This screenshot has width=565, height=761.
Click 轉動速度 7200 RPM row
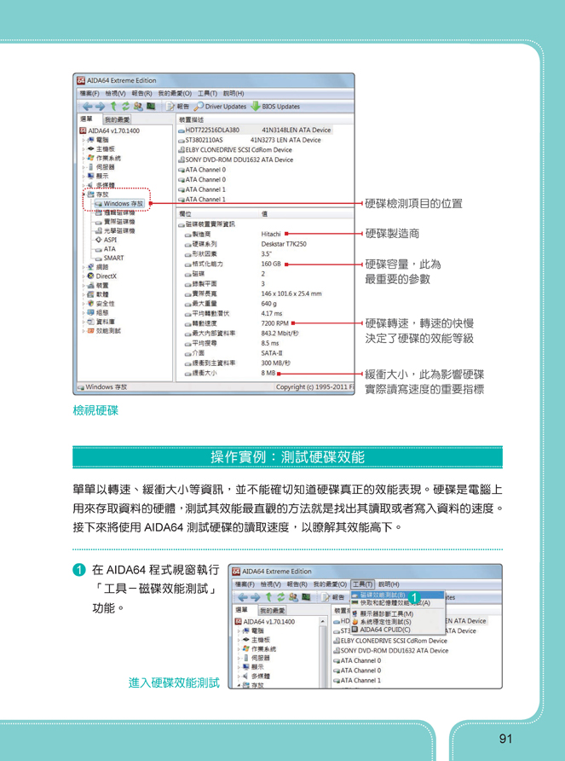click(237, 323)
